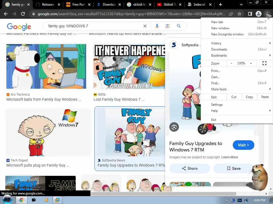Click 'Microsoft pulls plug on Family Guy' title
This screenshot has height=204, width=273.
(38, 165)
